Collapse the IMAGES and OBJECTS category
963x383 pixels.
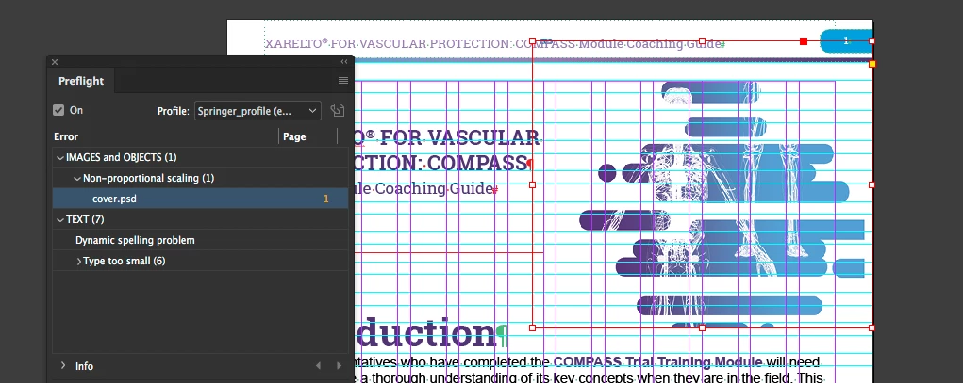pos(60,157)
